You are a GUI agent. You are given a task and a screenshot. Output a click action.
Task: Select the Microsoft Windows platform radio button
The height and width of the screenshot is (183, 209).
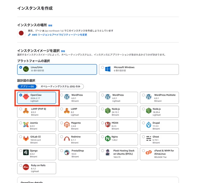[x=102, y=67]
